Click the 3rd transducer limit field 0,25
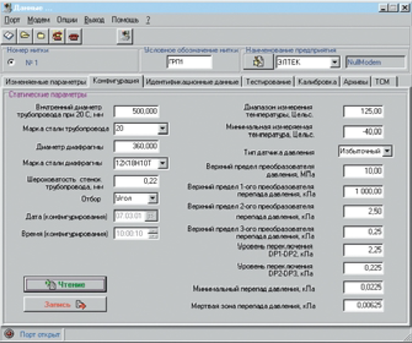The width and height of the screenshot is (412, 343). (x=363, y=232)
